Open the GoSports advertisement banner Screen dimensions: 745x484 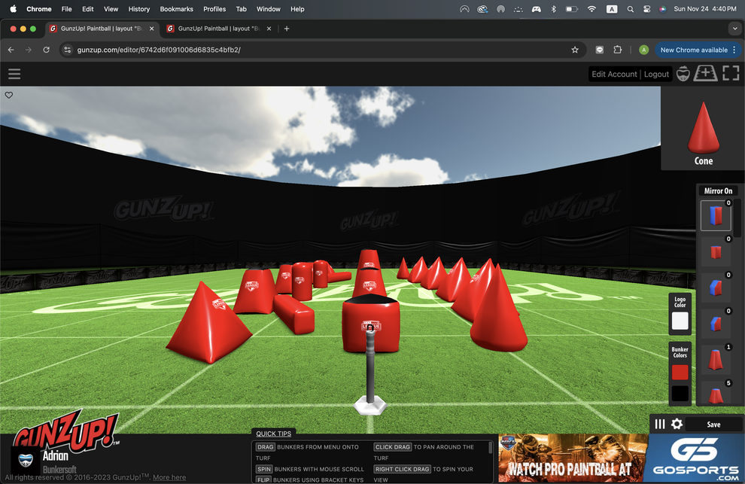pyautogui.click(x=621, y=458)
